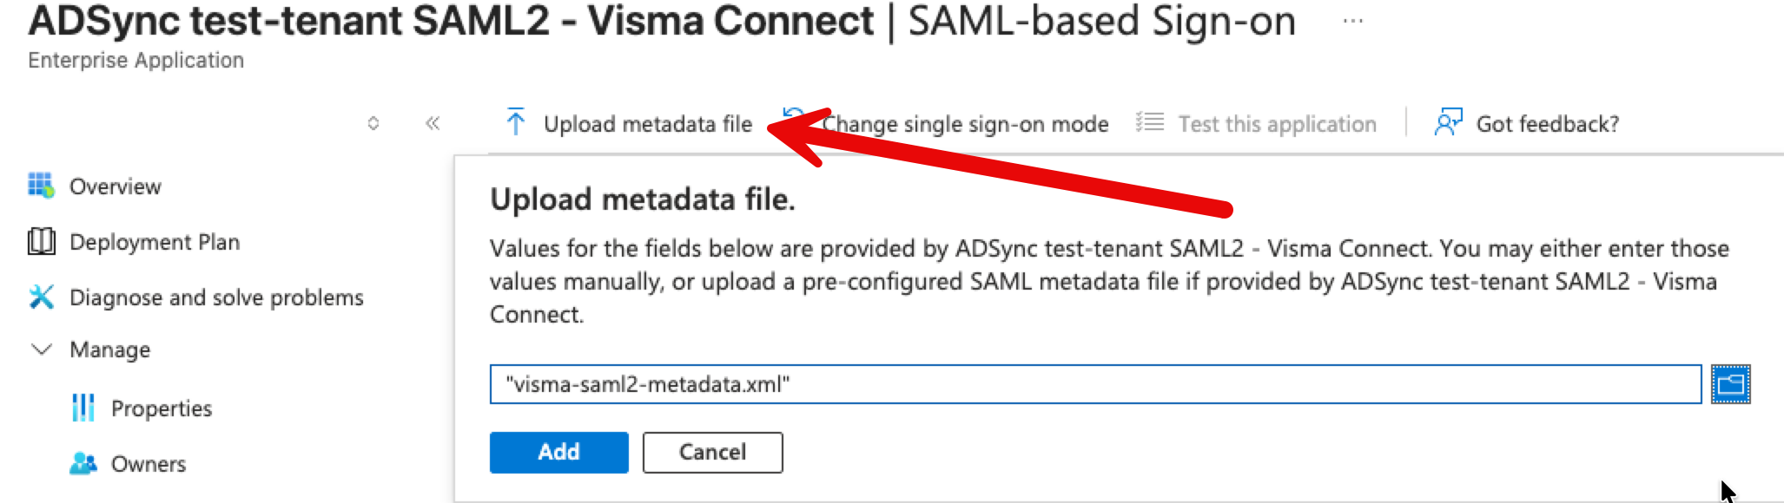Click the upload arrow icon
Viewport: 1784px width, 503px height.
[515, 122]
